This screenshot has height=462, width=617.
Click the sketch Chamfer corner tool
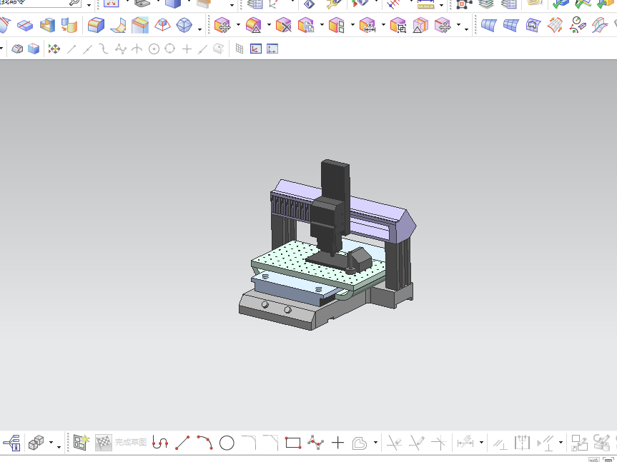[271, 443]
